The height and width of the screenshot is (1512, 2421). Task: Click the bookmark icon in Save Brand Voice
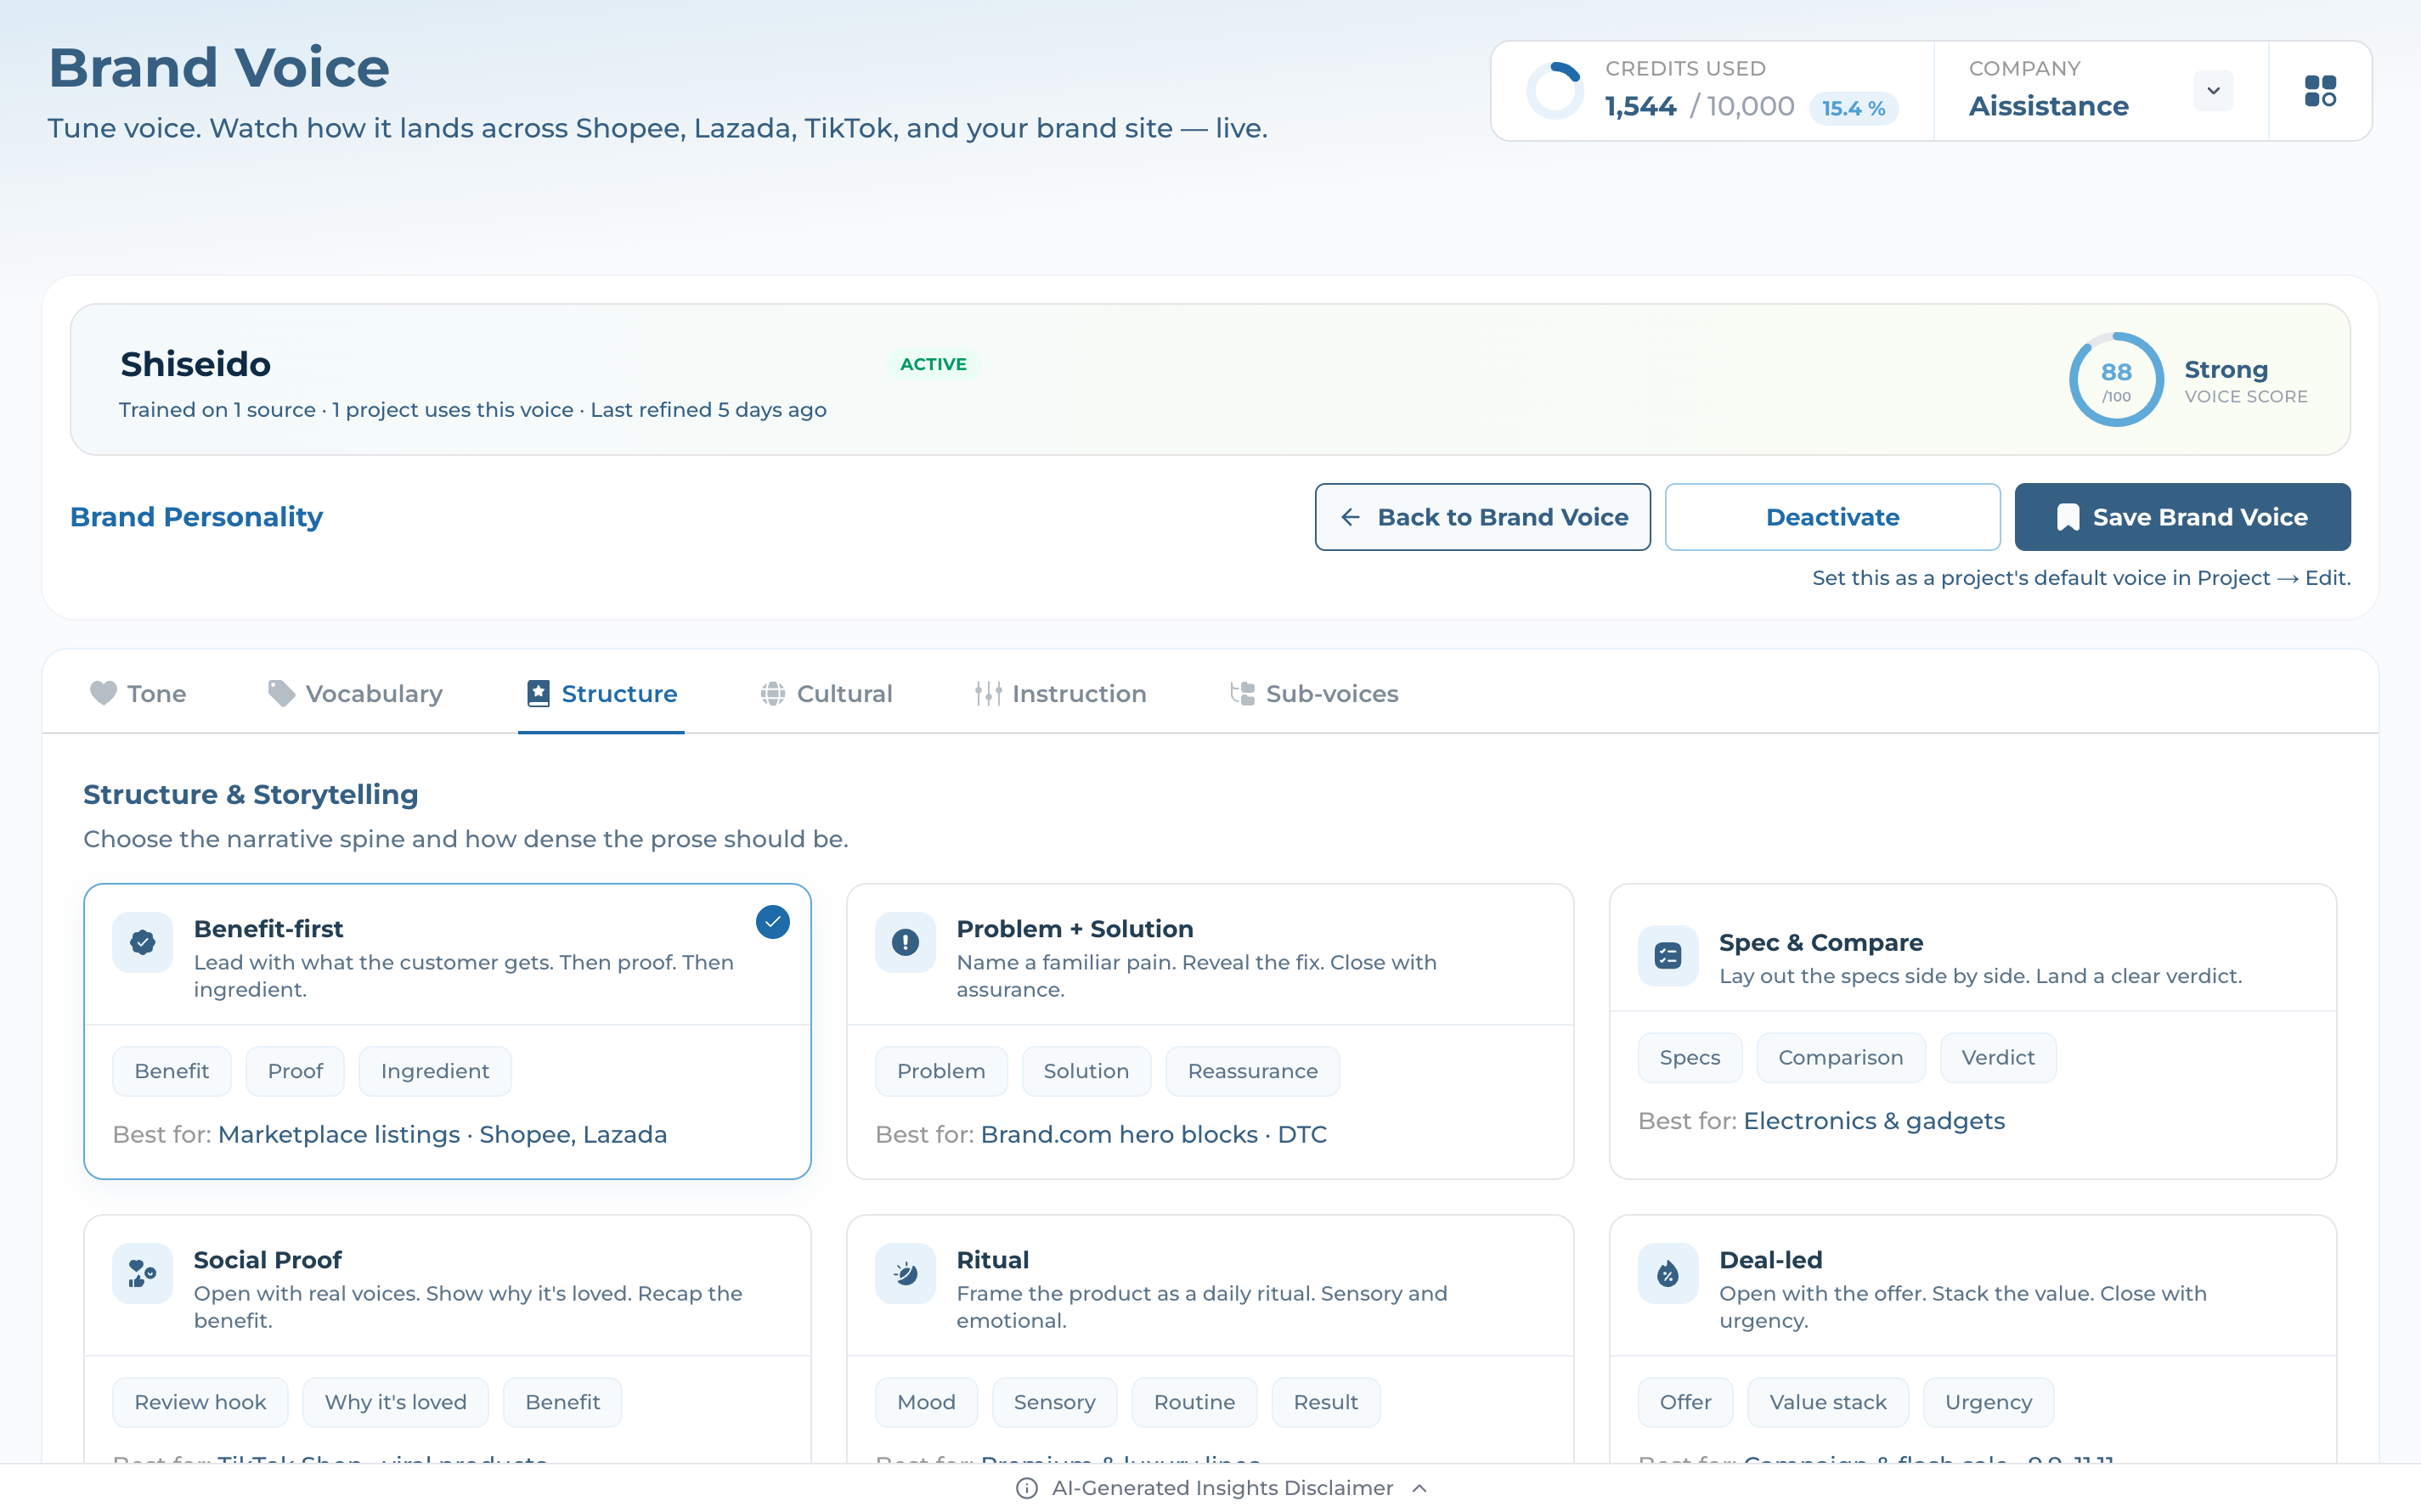coord(2068,517)
